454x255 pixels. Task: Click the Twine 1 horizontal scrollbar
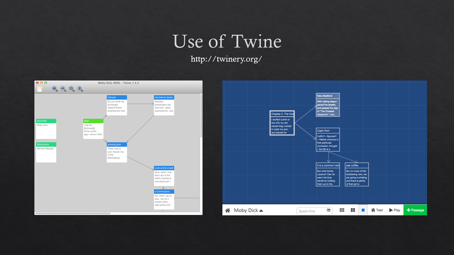tap(73, 213)
